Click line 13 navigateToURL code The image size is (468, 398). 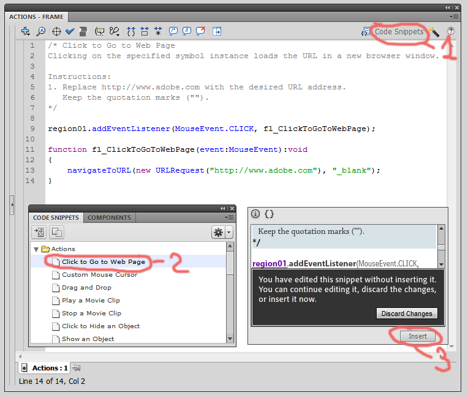tap(224, 170)
